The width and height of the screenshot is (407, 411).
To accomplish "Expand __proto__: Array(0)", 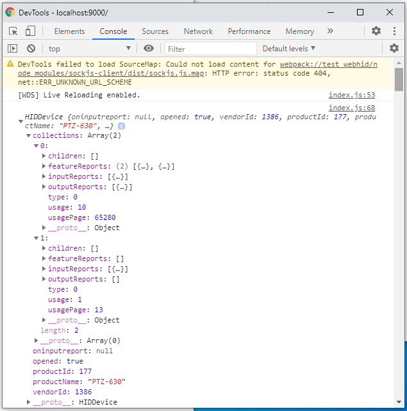I will pos(36,340).
